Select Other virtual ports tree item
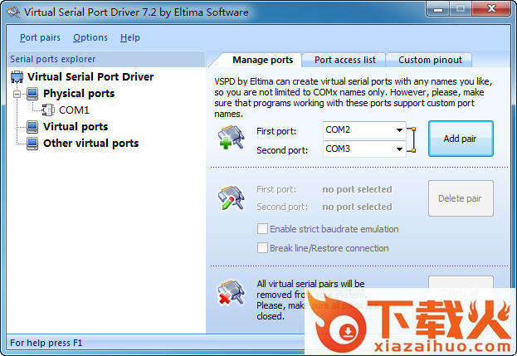517x356 pixels. click(90, 144)
